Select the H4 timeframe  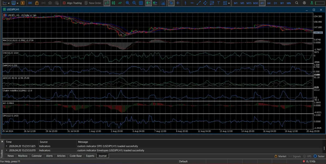point(269,3)
